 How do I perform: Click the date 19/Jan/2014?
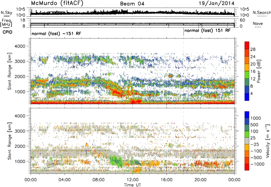pos(216,3)
